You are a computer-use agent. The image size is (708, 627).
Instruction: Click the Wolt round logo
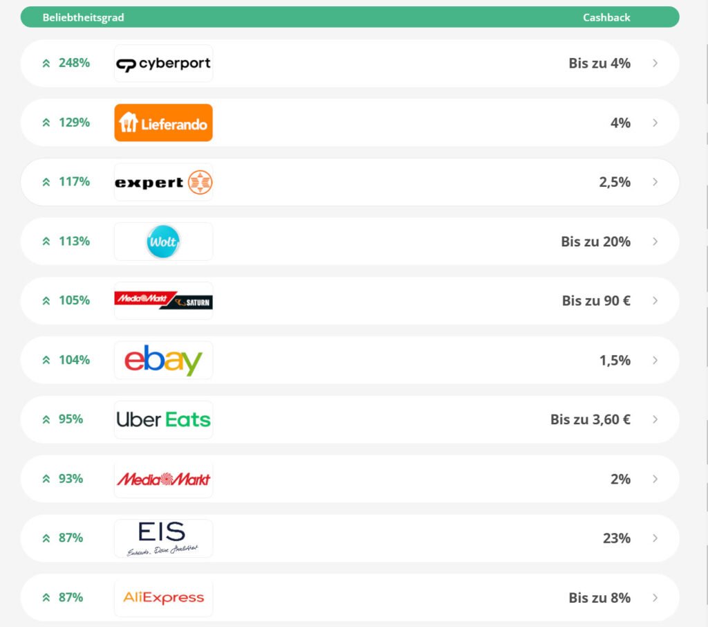[x=163, y=242]
